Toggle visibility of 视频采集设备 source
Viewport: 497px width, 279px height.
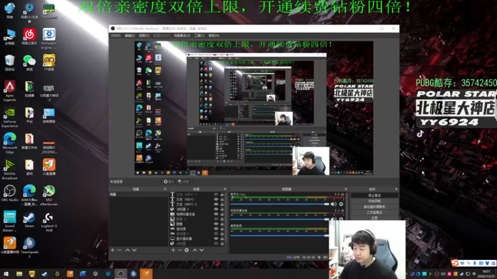pyautogui.click(x=216, y=214)
